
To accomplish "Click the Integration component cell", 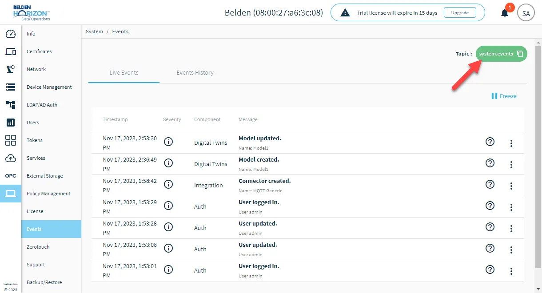I will coord(208,186).
